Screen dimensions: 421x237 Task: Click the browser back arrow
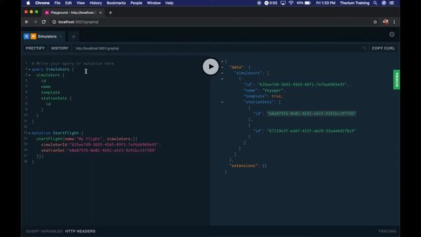pyautogui.click(x=26, y=22)
